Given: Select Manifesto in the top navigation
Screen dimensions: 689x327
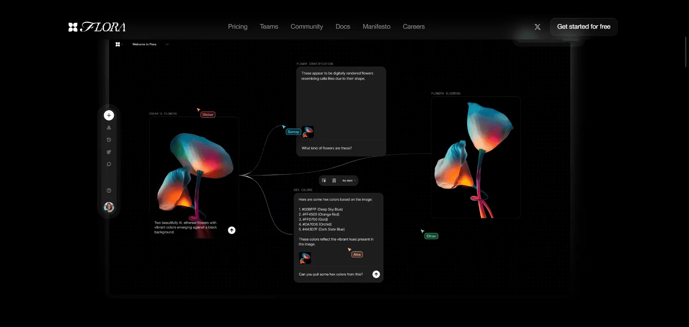Looking at the screenshot, I should click(376, 27).
